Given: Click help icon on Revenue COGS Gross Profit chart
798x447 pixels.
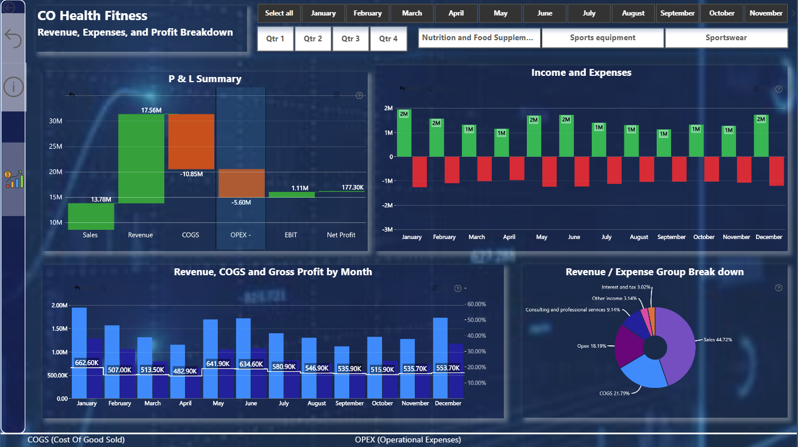Looking at the screenshot, I should coord(458,288).
